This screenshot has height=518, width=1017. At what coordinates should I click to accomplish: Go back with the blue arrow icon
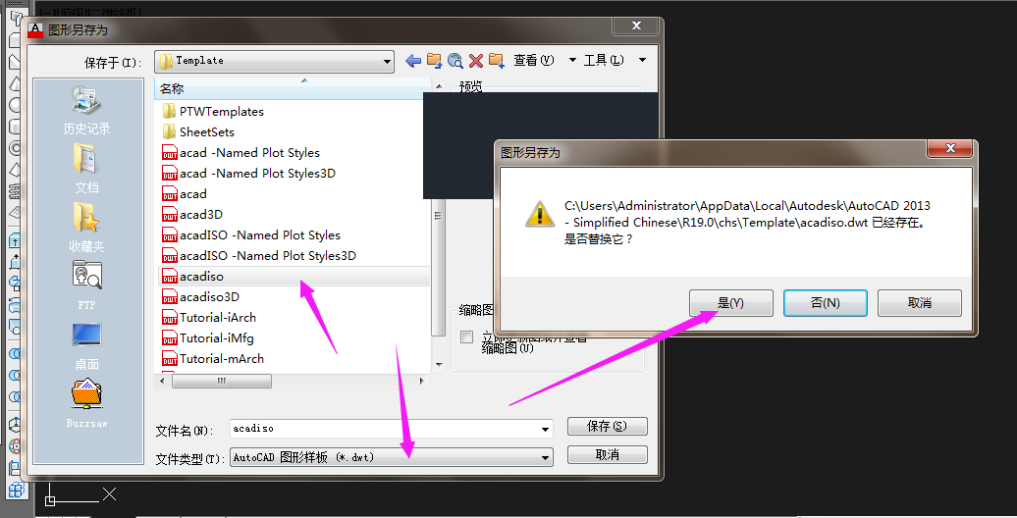pyautogui.click(x=412, y=61)
